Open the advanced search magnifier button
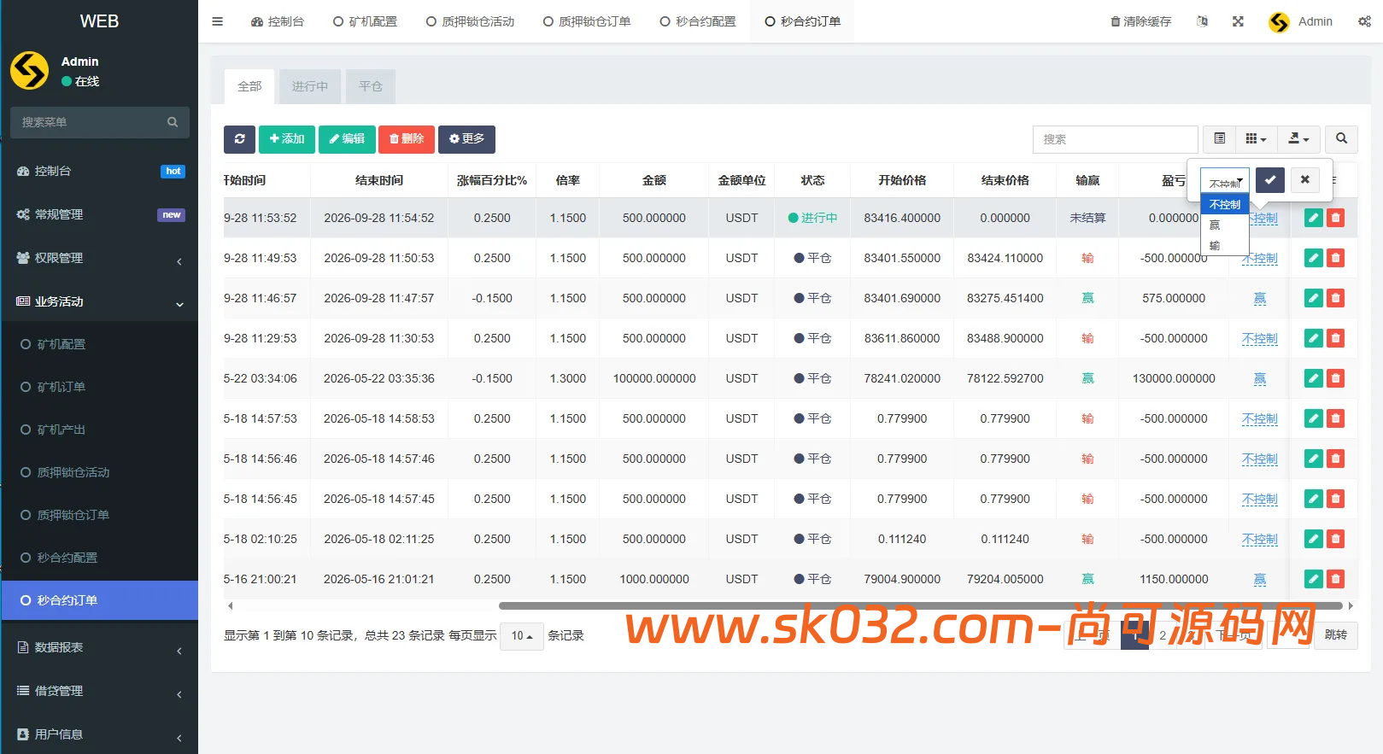This screenshot has height=754, width=1383. coord(1341,138)
